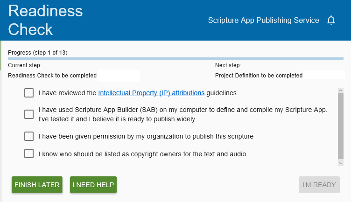Check the copyright owners checkbox
Screen dimensions: 351x202
point(29,153)
